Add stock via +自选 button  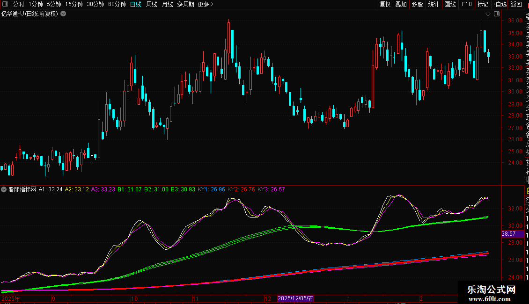[500, 5]
